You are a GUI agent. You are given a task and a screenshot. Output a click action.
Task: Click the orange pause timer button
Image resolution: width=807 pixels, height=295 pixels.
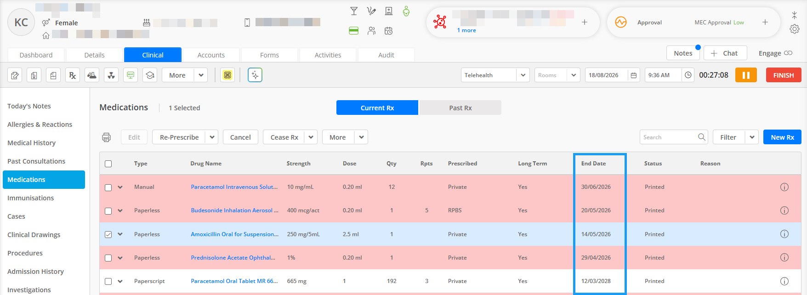point(746,75)
